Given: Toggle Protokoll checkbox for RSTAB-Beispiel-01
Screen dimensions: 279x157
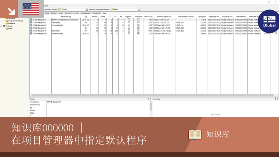Looking at the screenshot, I should click(138, 19).
